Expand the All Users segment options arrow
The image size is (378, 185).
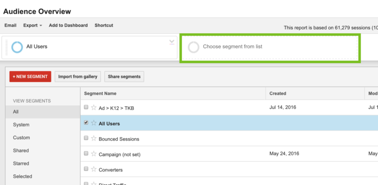172,42
